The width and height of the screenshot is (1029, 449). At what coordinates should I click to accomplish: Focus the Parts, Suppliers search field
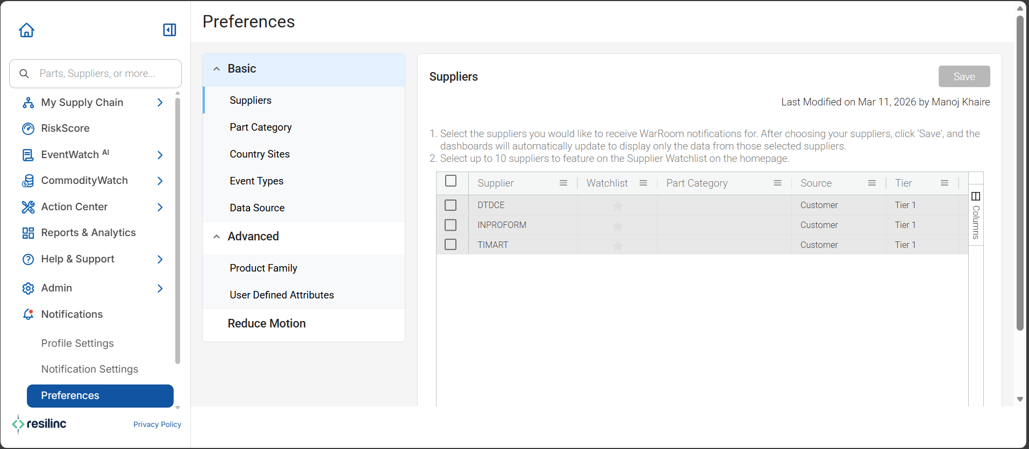[x=95, y=74]
